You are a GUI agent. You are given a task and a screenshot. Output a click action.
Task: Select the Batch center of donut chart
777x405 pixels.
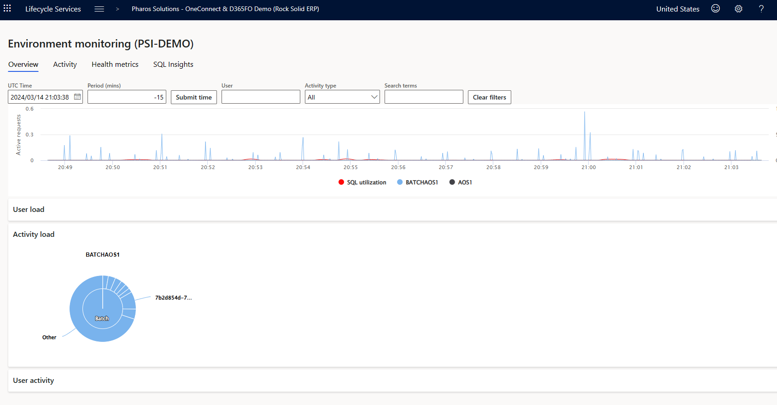click(x=102, y=318)
